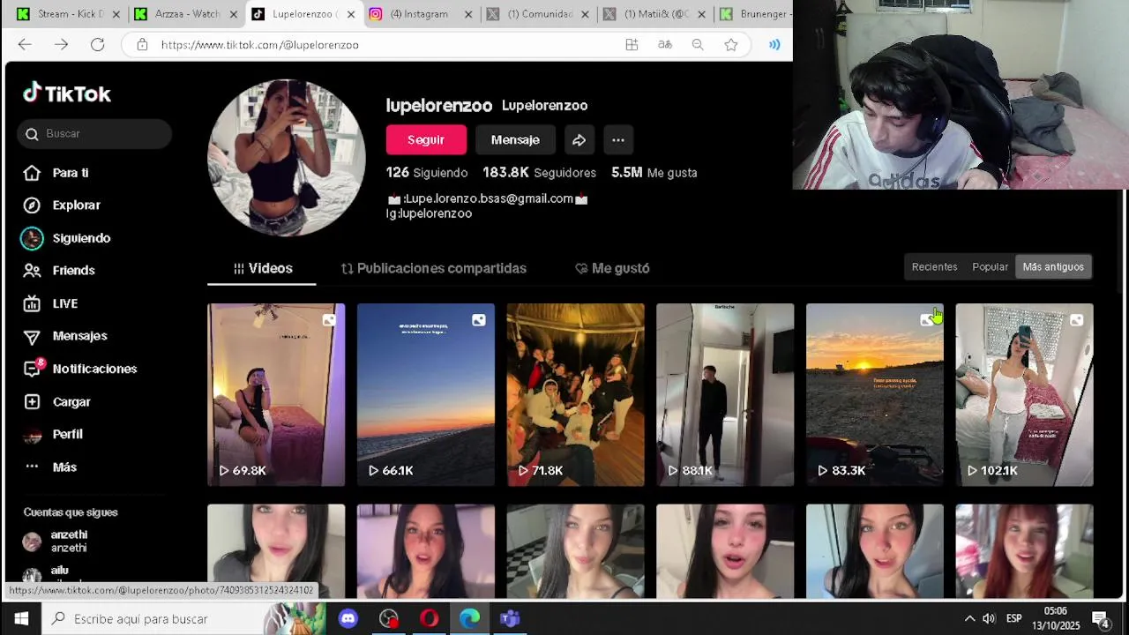Open the sunset video with 83.3K views
1129x635 pixels.
875,395
